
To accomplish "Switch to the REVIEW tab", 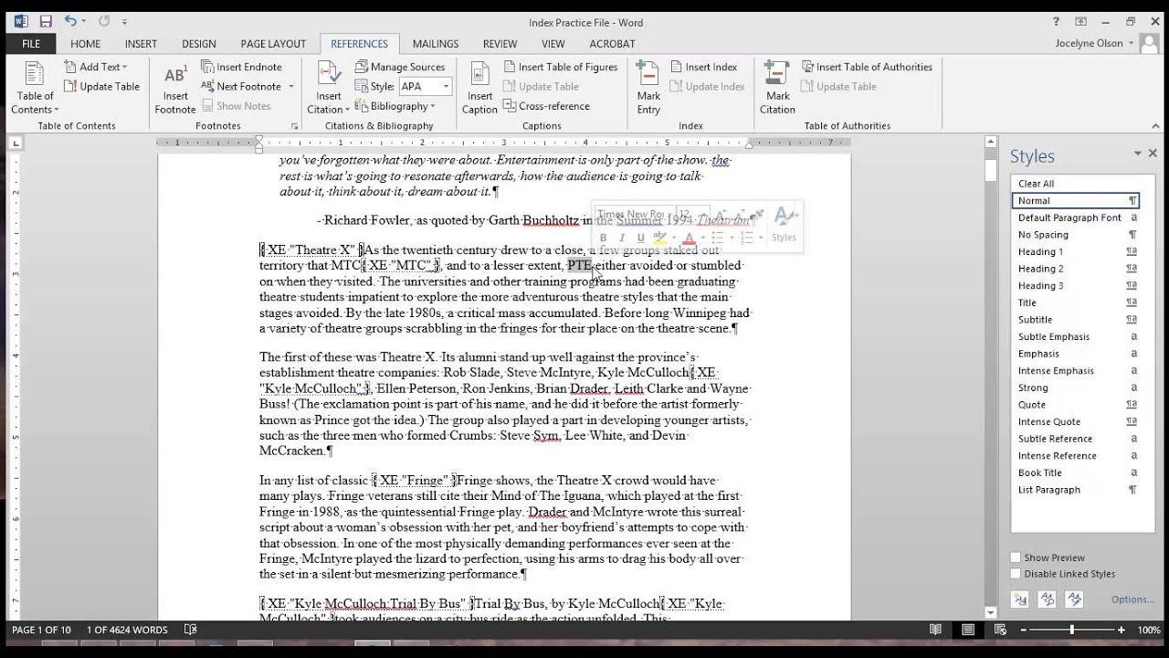I will (x=500, y=43).
